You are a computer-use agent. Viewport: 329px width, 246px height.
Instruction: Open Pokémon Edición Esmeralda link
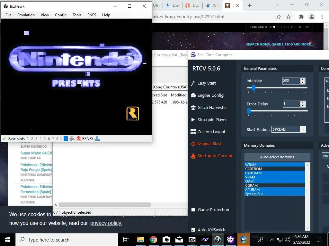pos(36,189)
